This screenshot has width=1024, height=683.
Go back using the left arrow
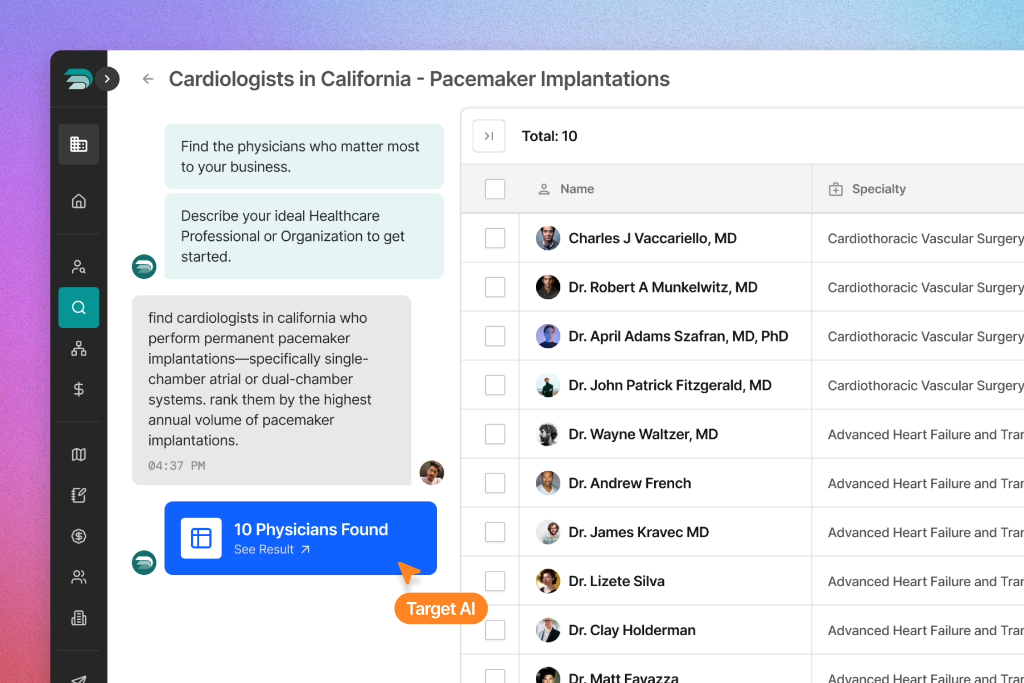coord(148,79)
